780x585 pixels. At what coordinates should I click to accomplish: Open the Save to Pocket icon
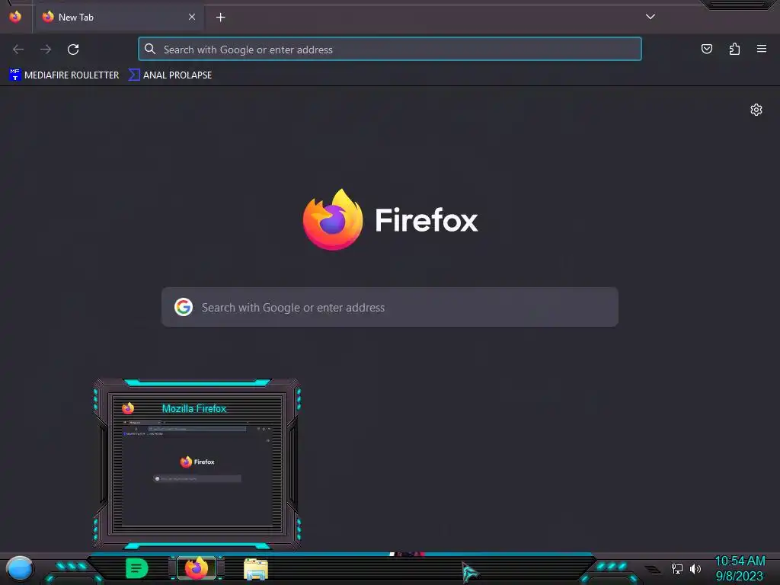706,49
